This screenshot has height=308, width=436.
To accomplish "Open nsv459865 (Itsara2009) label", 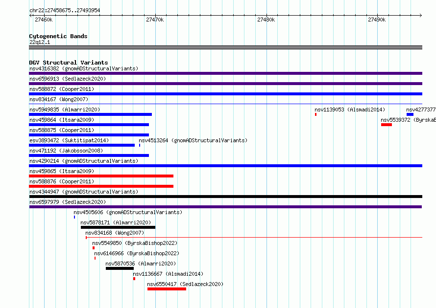I will 62,171.
